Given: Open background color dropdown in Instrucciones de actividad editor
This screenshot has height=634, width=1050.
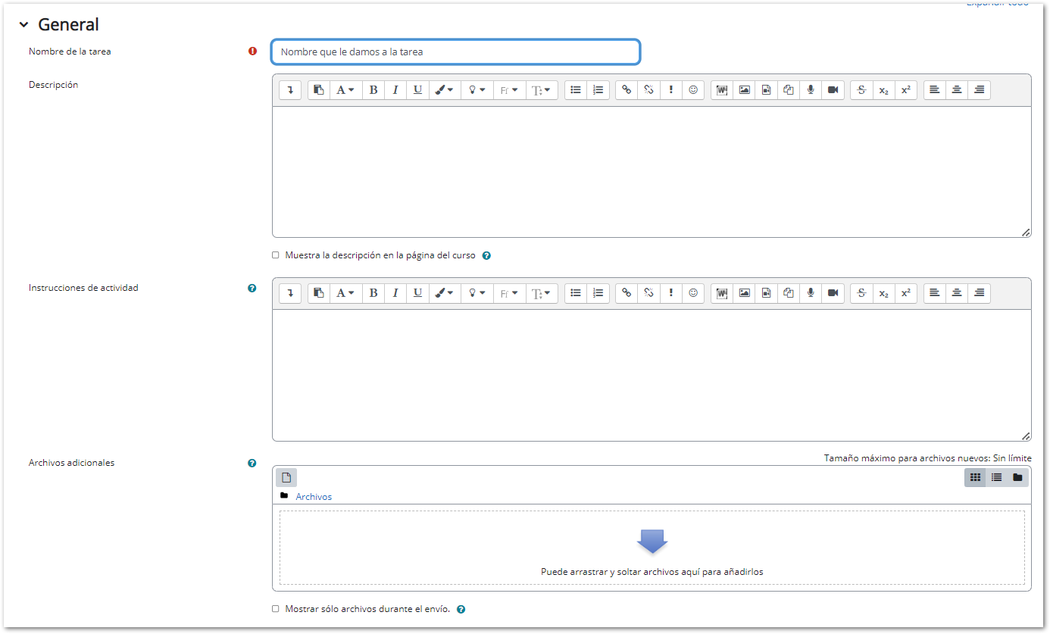Looking at the screenshot, I should point(445,293).
